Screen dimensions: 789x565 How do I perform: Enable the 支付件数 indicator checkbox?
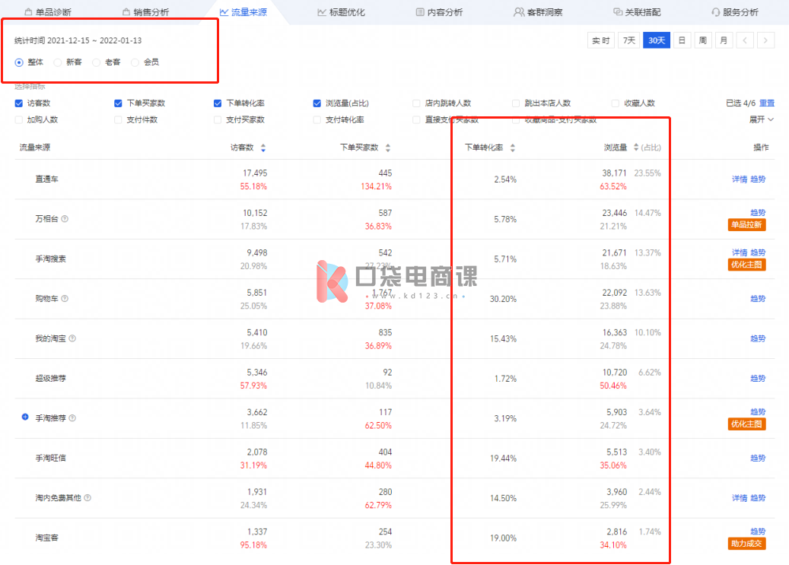(118, 119)
